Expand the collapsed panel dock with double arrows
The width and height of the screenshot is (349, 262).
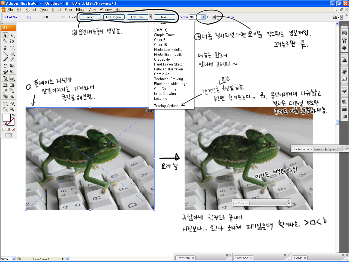pyautogui.click(x=346, y=24)
